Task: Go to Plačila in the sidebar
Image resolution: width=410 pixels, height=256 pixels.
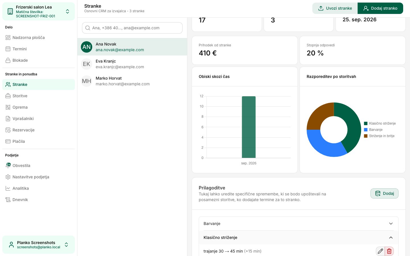Action: (38, 141)
